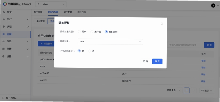Viewport: 220px width, 102px height.
Task: Go to the previous page arrow
Action: click(180, 90)
